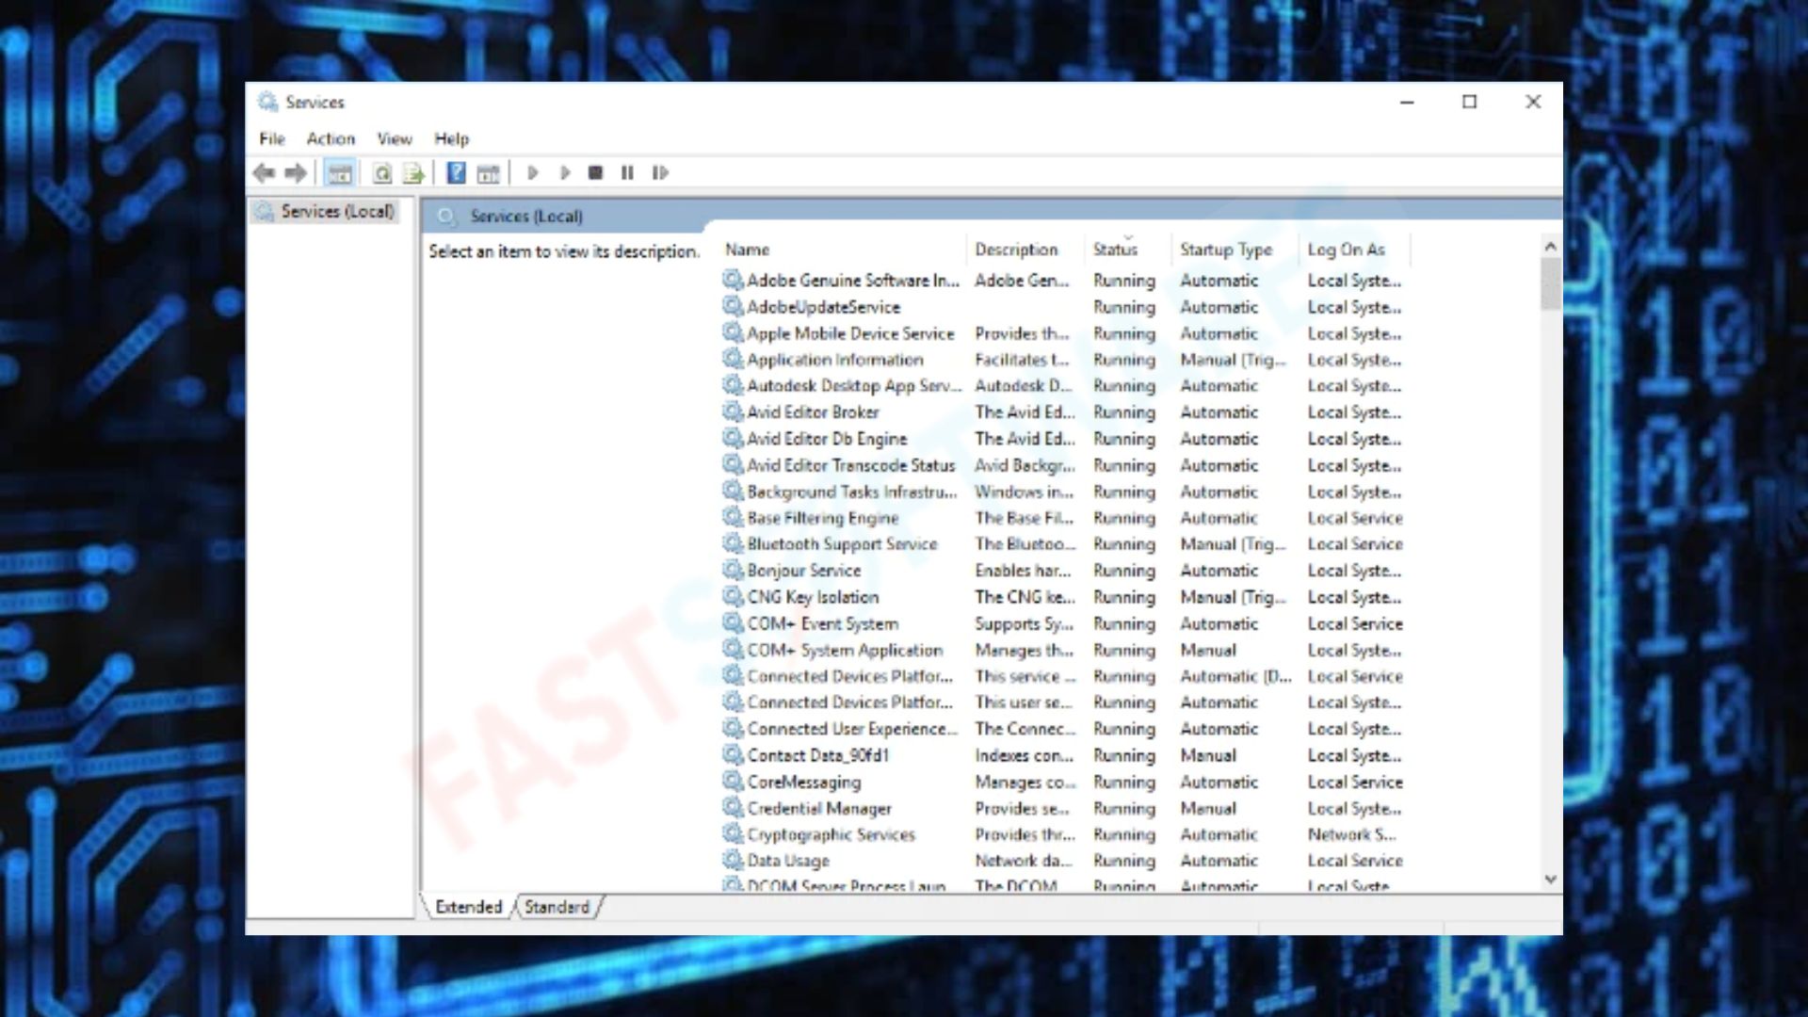Click the vertical scrollbar thumb
The height and width of the screenshot is (1017, 1808).
click(1550, 283)
